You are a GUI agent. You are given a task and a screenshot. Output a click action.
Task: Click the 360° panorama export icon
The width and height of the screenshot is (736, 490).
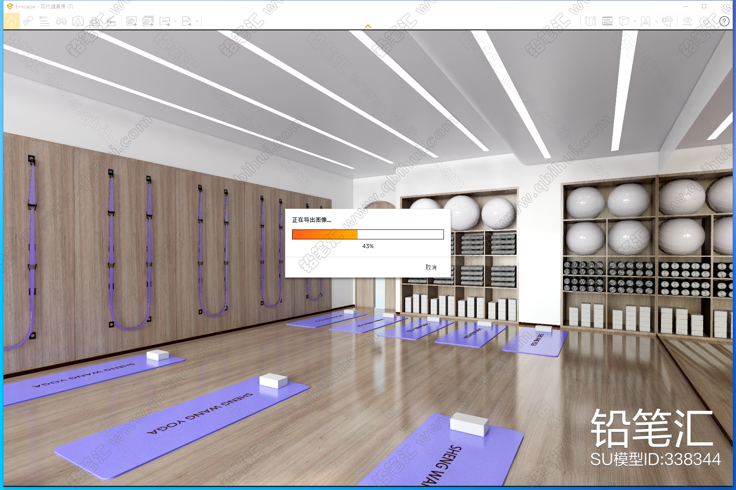[x=165, y=21]
